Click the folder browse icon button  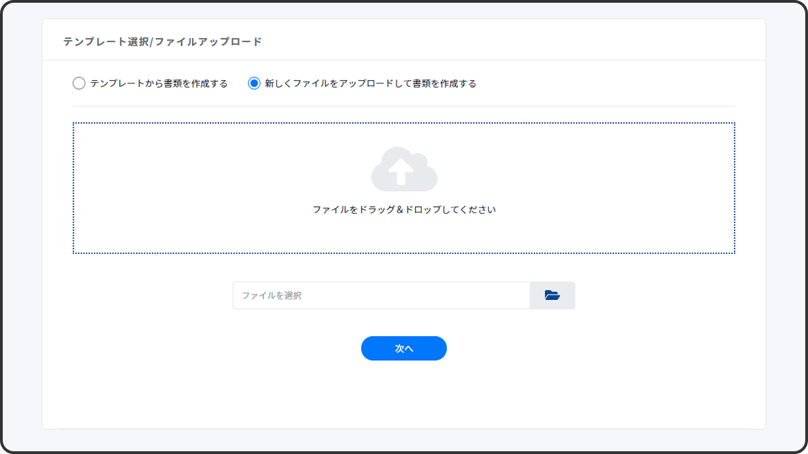pos(552,295)
